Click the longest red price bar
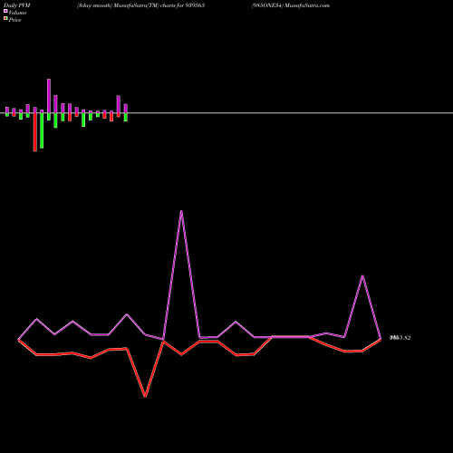This screenshot has width=453, height=453. 35,132
